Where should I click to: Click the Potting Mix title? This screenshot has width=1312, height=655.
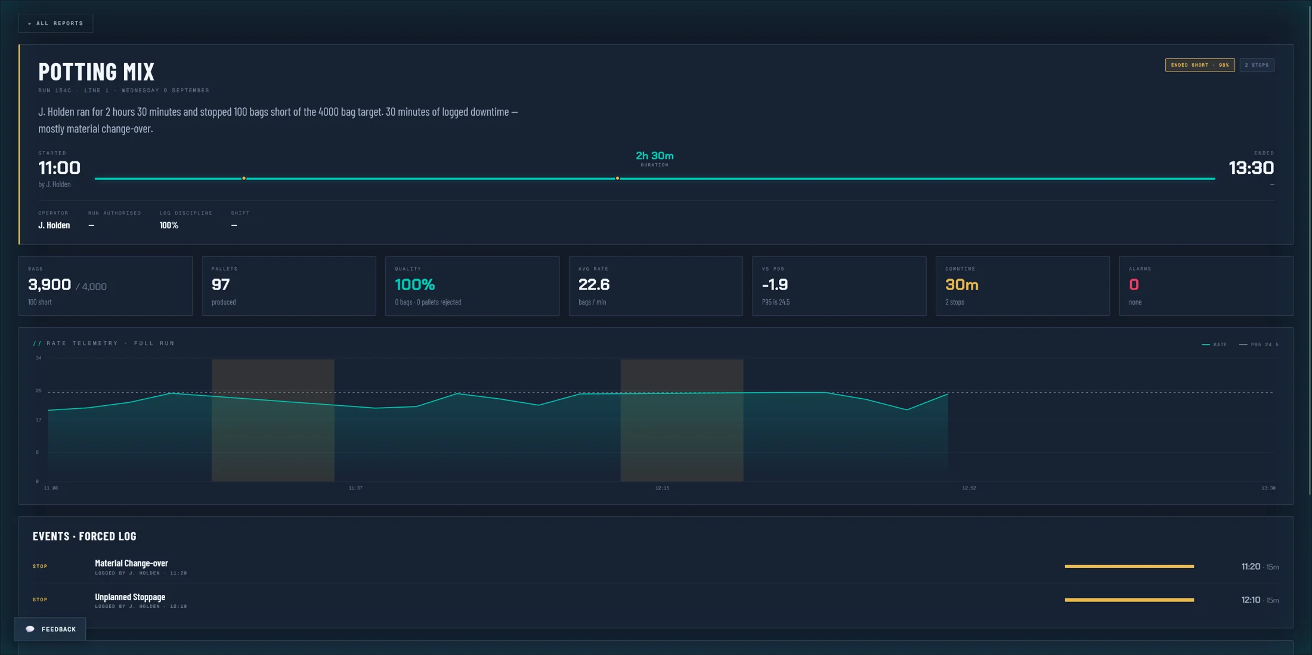click(96, 72)
